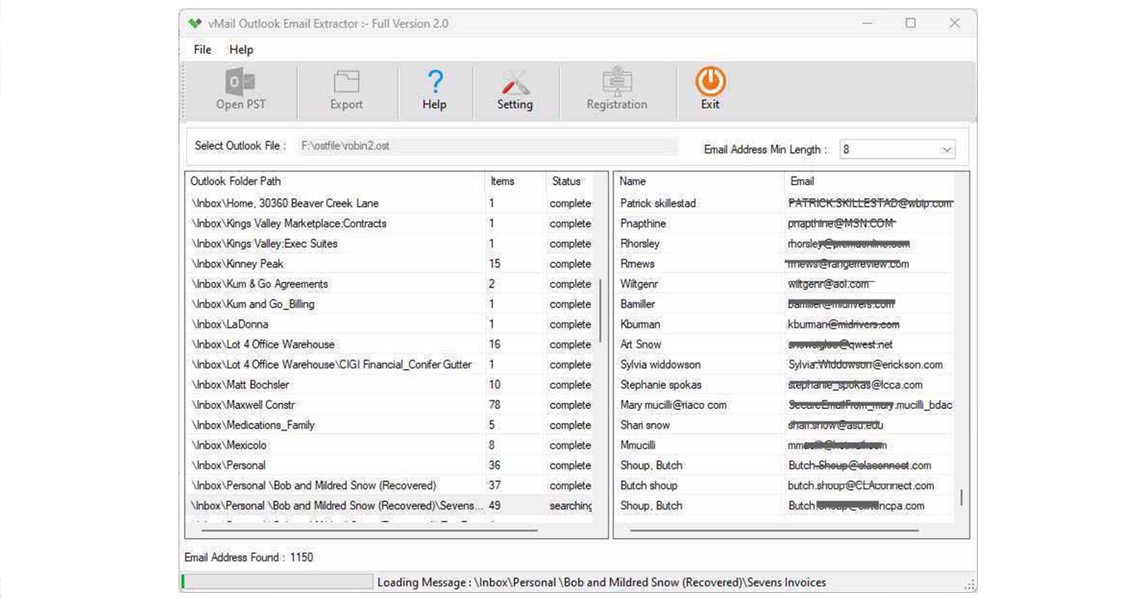Open Help from the question mark icon
Screen dimensions: 1134x598
pos(434,82)
